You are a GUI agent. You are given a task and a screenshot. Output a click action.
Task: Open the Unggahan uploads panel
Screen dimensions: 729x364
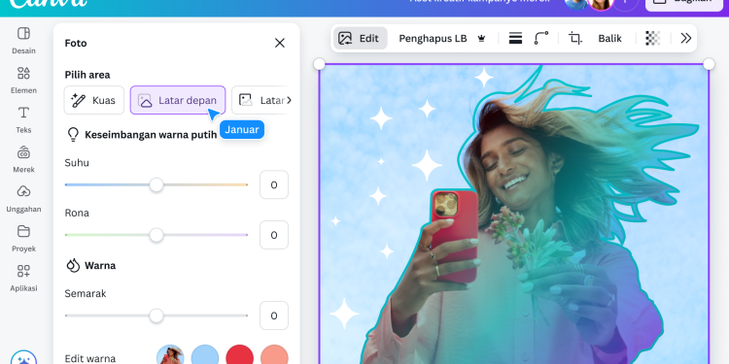click(x=23, y=199)
